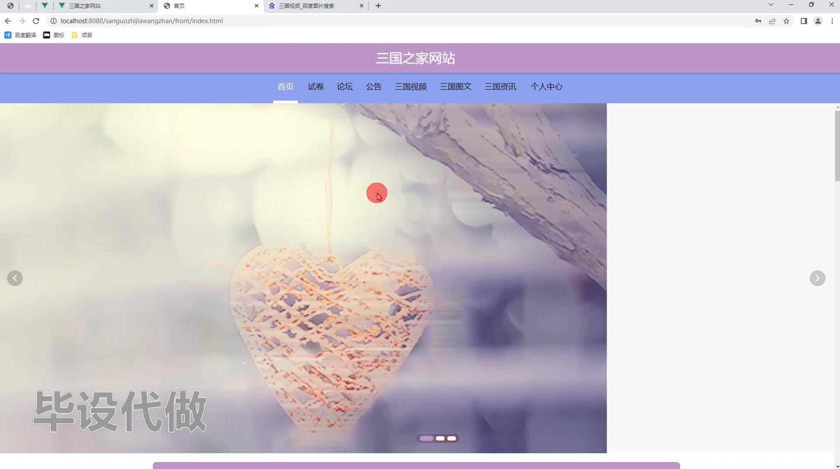Open the pinned Vue tab
This screenshot has width=840, height=469.
[x=45, y=6]
